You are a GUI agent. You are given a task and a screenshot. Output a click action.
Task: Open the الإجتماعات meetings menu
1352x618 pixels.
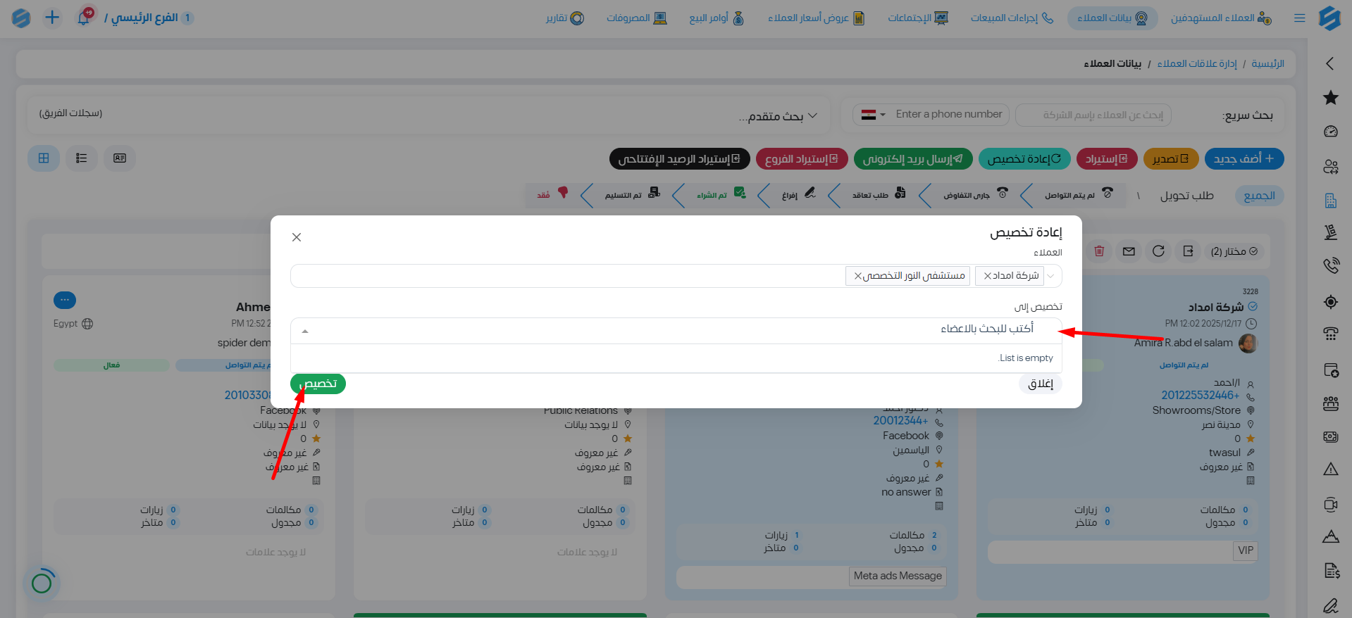(x=918, y=18)
